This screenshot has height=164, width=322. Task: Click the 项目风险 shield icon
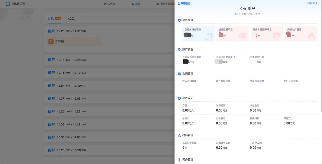tap(179, 20)
